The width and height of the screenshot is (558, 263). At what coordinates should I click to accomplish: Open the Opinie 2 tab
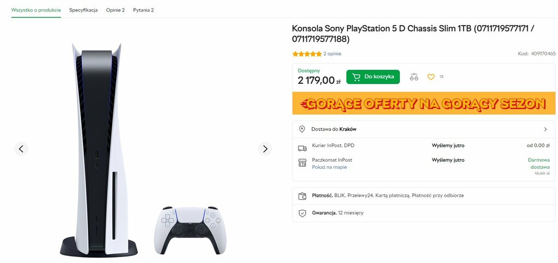pos(116,10)
